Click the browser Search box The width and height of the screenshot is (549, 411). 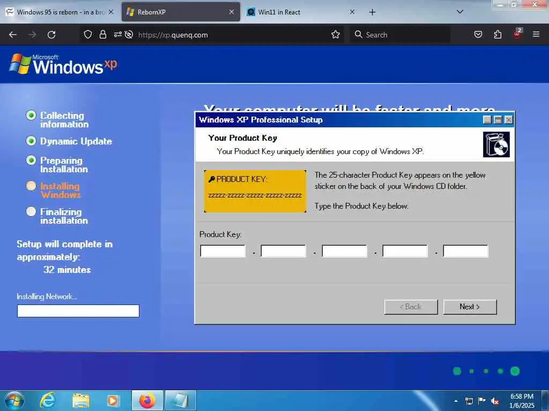(400, 35)
